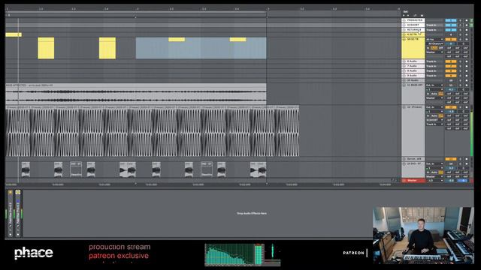Arm the SCSHORT track for recording

467,25
